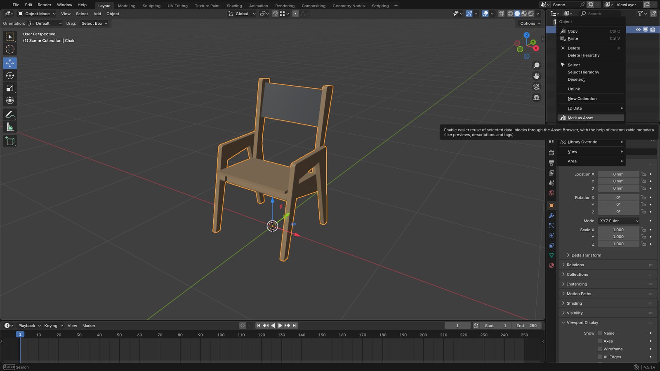Select the Measure ruler tool
The image size is (660, 371).
click(10, 127)
